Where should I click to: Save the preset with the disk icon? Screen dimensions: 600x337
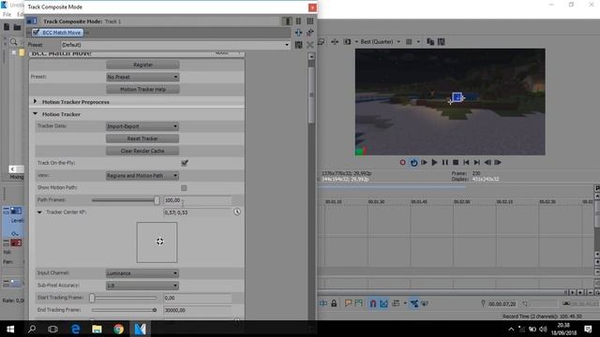point(298,45)
